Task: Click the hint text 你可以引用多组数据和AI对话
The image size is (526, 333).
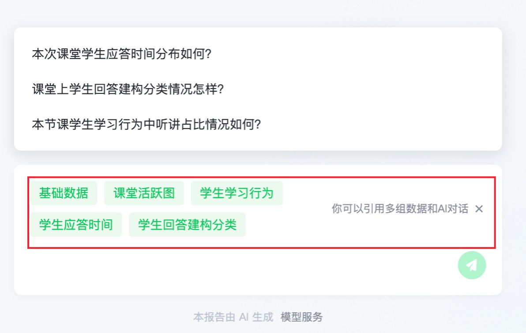Action: (400, 209)
